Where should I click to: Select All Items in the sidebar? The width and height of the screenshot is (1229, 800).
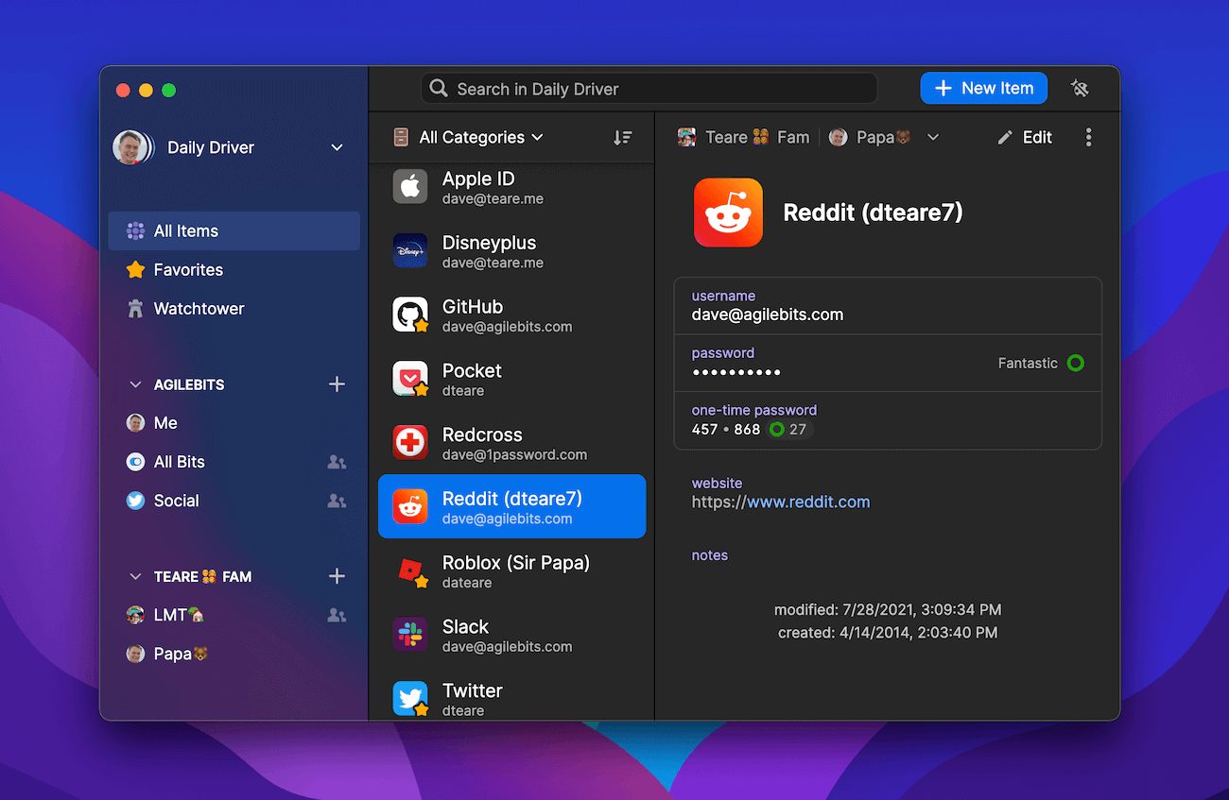[x=185, y=230]
